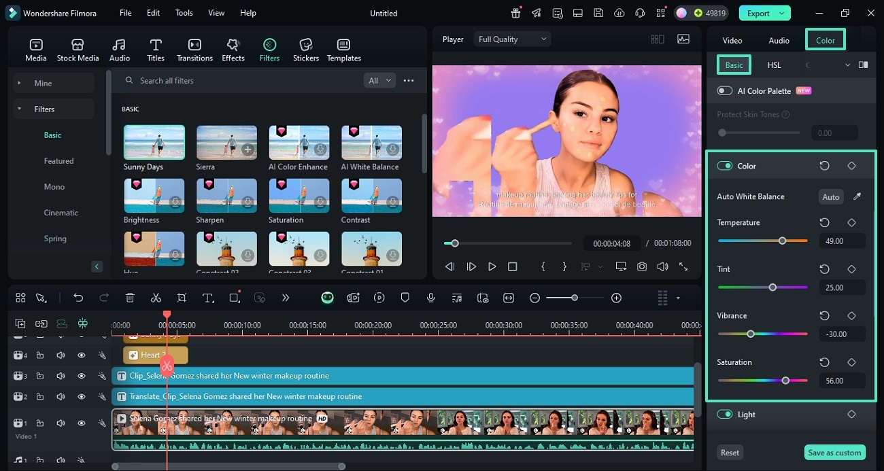Hide video track 3 with eye icon
The height and width of the screenshot is (471, 884).
pyautogui.click(x=81, y=376)
